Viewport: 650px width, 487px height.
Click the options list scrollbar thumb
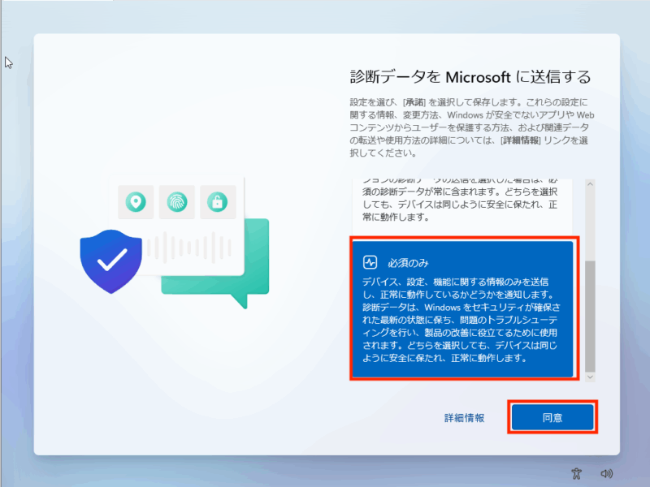[590, 316]
